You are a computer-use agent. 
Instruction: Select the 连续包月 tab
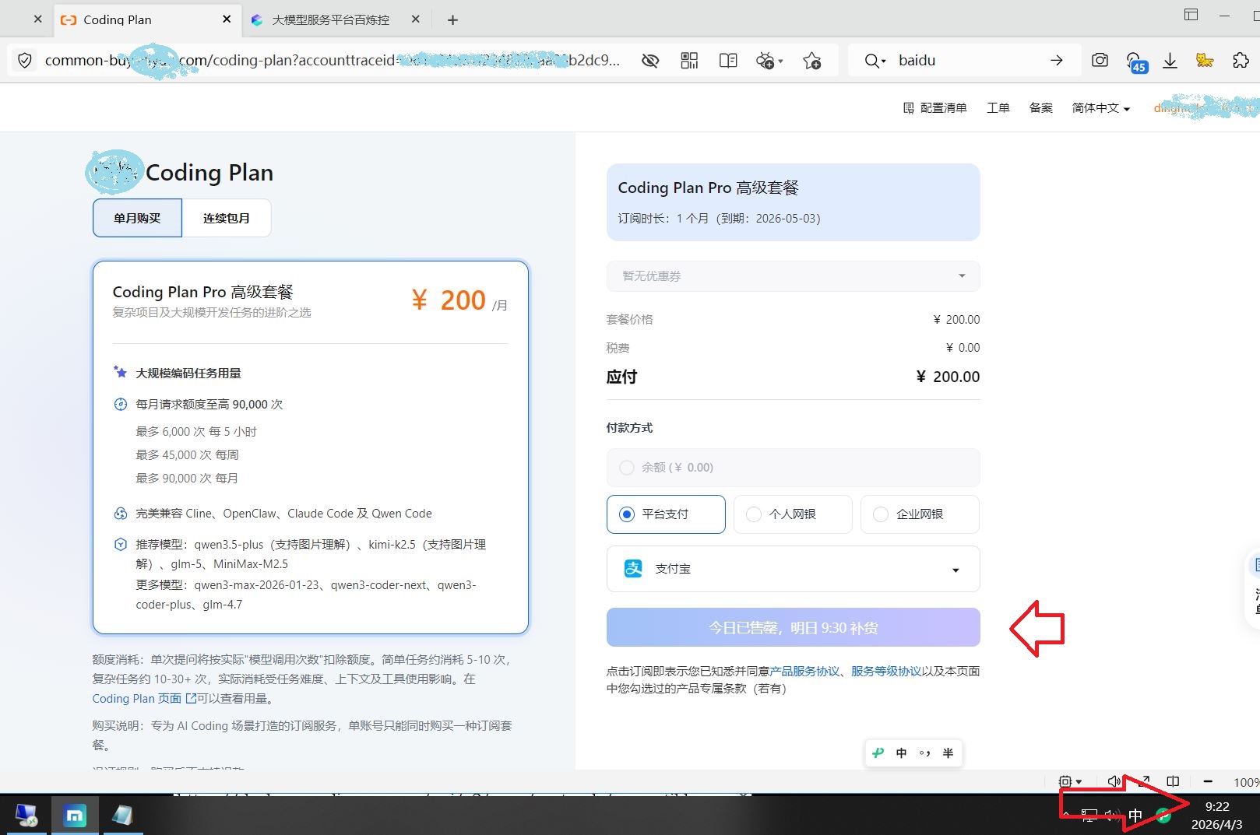(x=227, y=218)
